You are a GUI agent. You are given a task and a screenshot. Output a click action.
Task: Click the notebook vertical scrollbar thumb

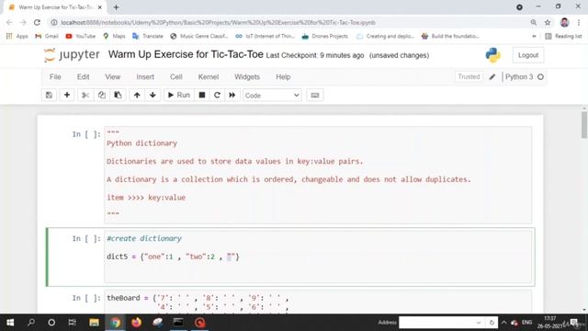click(584, 125)
